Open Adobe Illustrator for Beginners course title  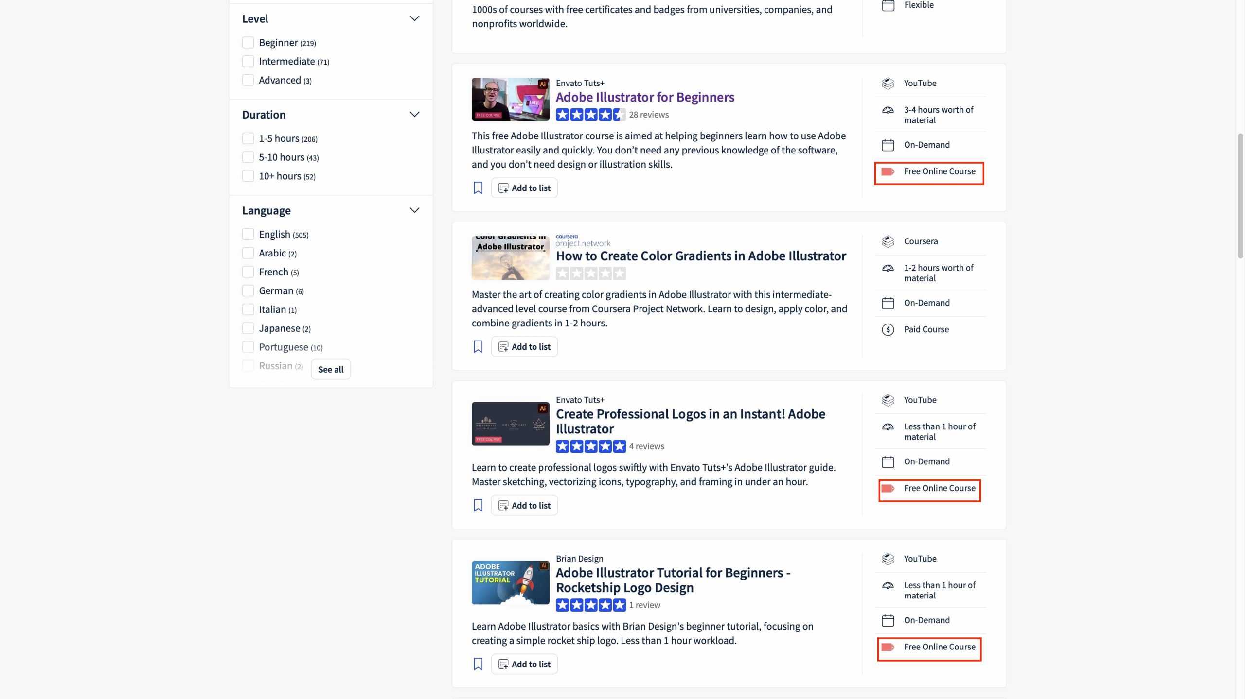coord(645,97)
